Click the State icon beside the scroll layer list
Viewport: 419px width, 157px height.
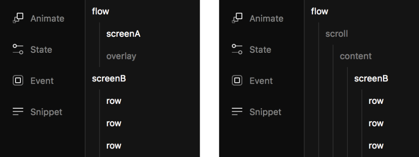pos(237,49)
